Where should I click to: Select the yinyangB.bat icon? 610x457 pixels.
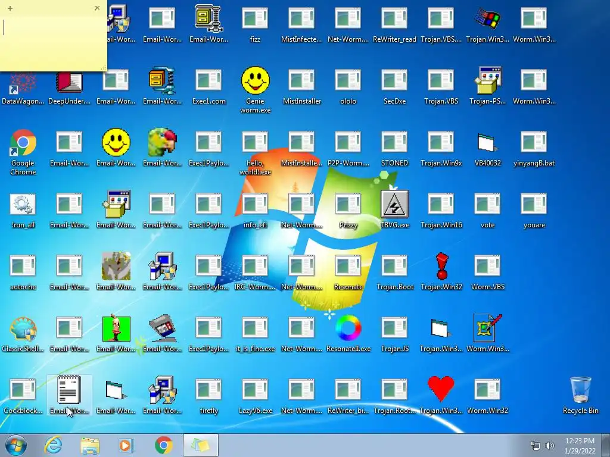(534, 142)
